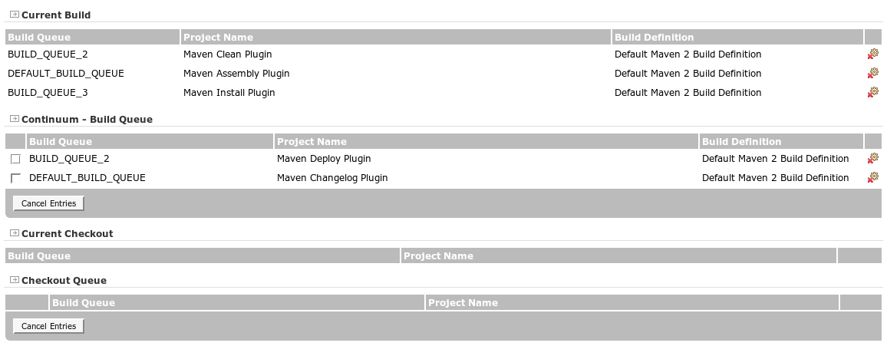This screenshot has height=346, width=887.
Task: Toggle the Current Checkout section arrow
Action: [14, 232]
